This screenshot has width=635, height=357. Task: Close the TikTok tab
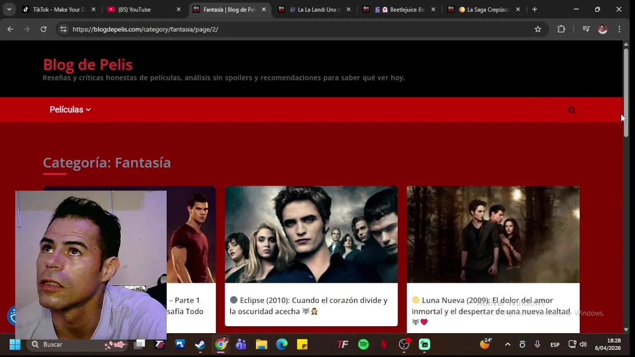point(93,9)
